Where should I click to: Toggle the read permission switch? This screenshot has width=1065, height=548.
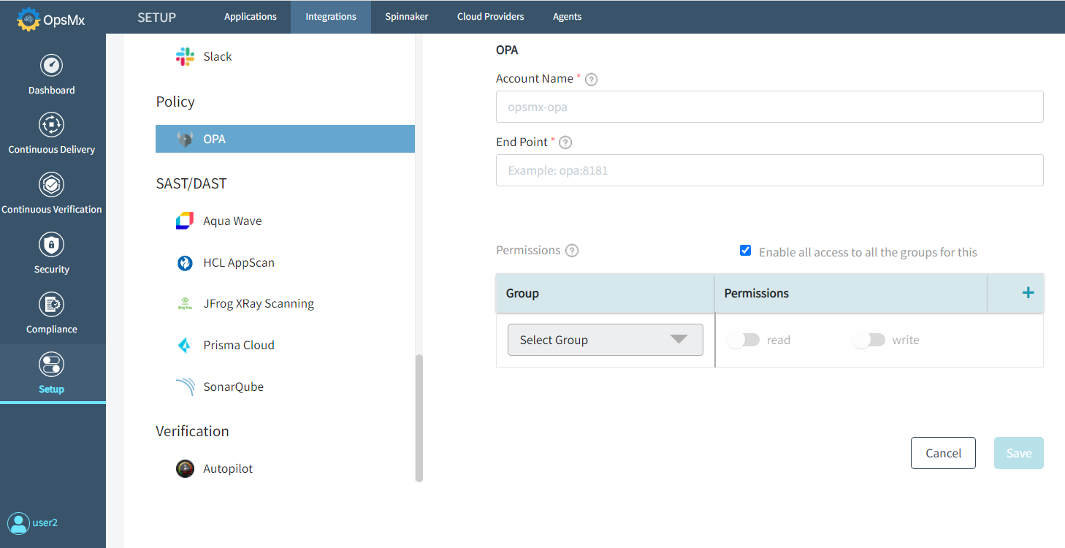pyautogui.click(x=744, y=339)
